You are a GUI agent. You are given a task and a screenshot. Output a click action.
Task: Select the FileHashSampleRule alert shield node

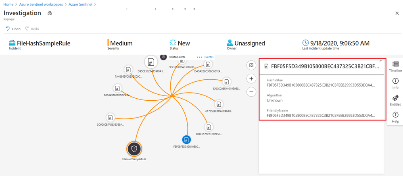click(x=134, y=149)
